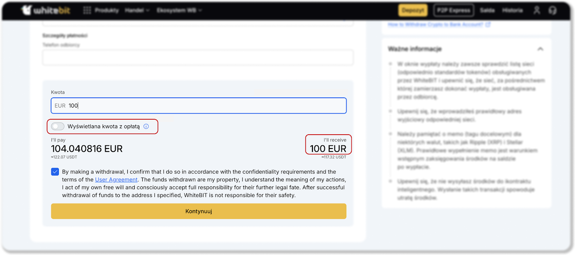Click the info icon beside fee toggle

[x=146, y=126]
